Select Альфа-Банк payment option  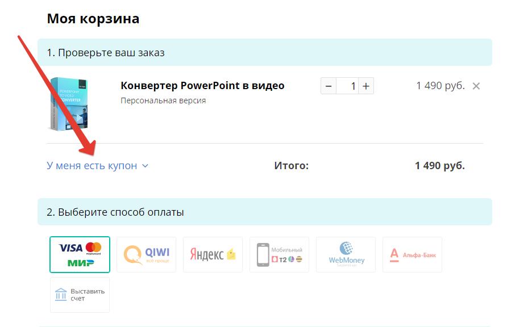point(412,254)
